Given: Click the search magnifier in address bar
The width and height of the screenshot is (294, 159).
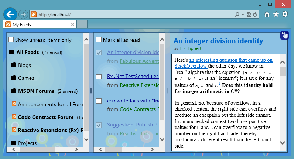Looking at the screenshot, I should point(237,14).
